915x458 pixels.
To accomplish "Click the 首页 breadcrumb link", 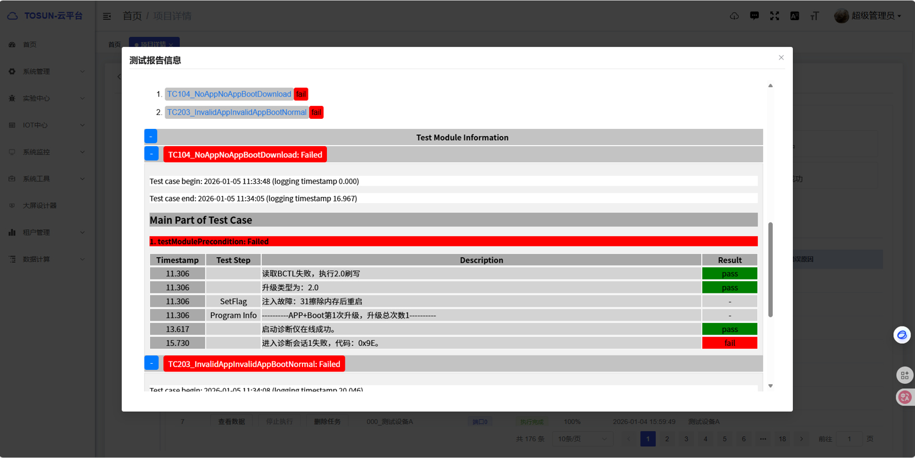I will point(132,16).
